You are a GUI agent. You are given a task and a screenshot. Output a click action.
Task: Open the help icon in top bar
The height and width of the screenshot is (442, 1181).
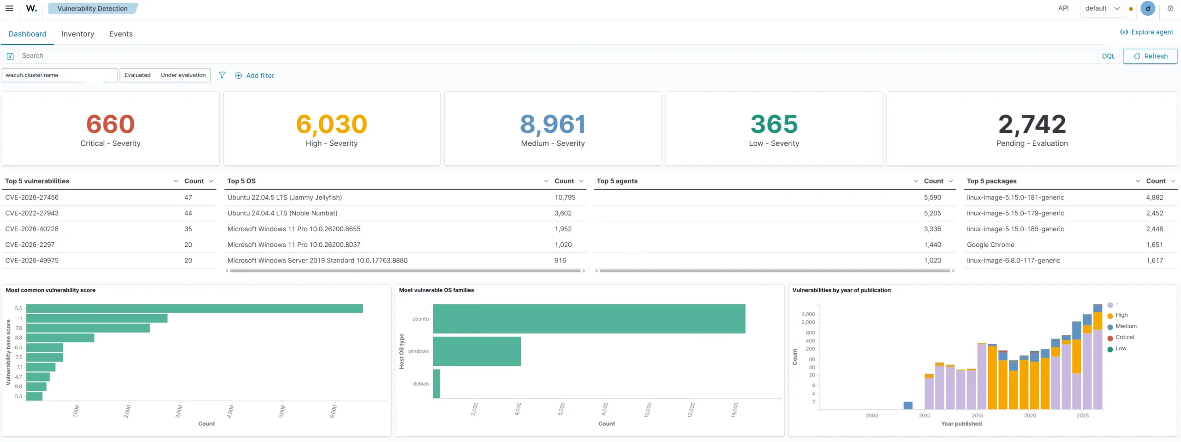coord(1170,8)
